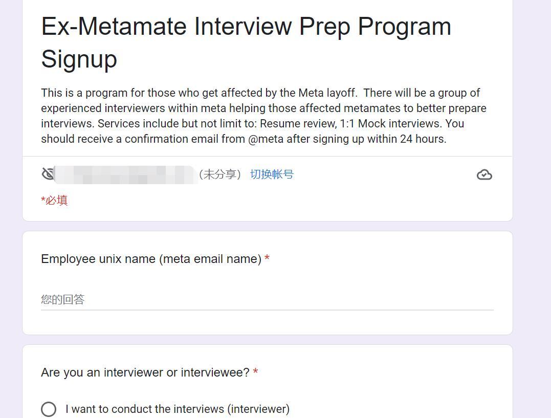Click the red *必填 required notice
Screen dimensions: 551x418
pos(54,200)
